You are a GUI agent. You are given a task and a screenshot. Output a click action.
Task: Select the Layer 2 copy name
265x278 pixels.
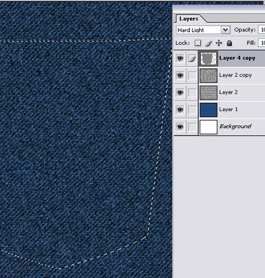tap(236, 75)
